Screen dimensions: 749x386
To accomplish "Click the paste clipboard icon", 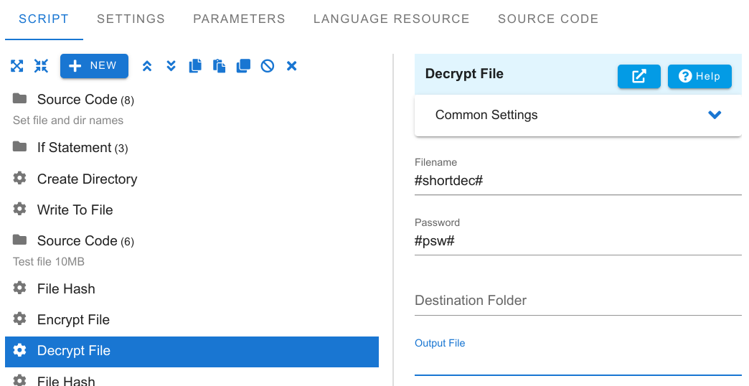I will (220, 66).
